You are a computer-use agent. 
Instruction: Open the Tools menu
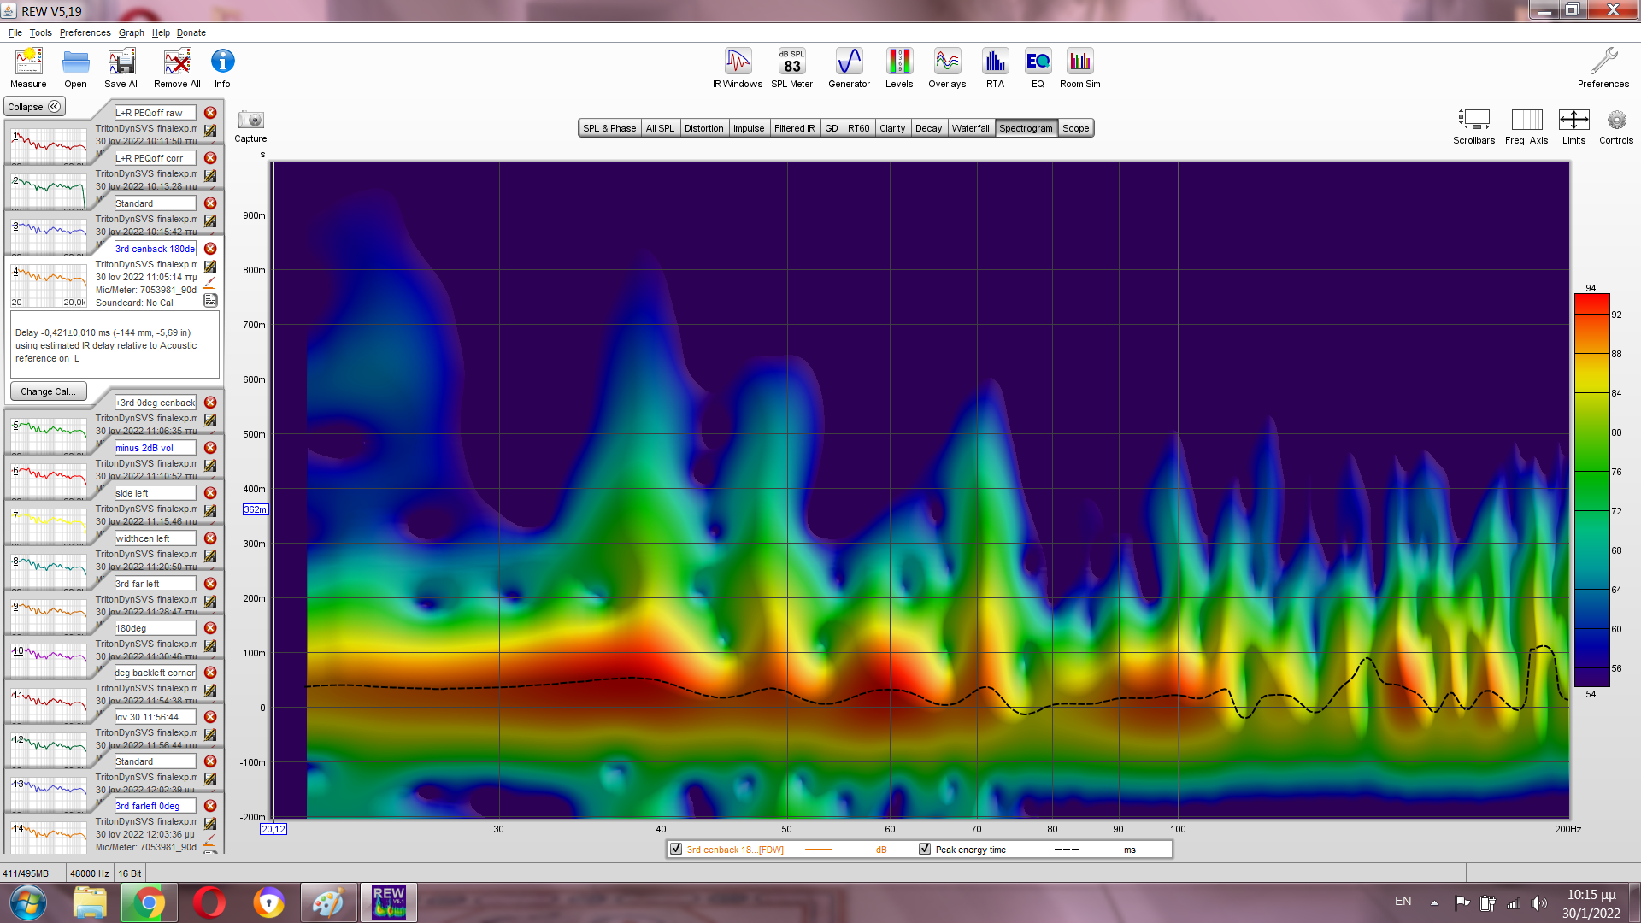click(40, 32)
